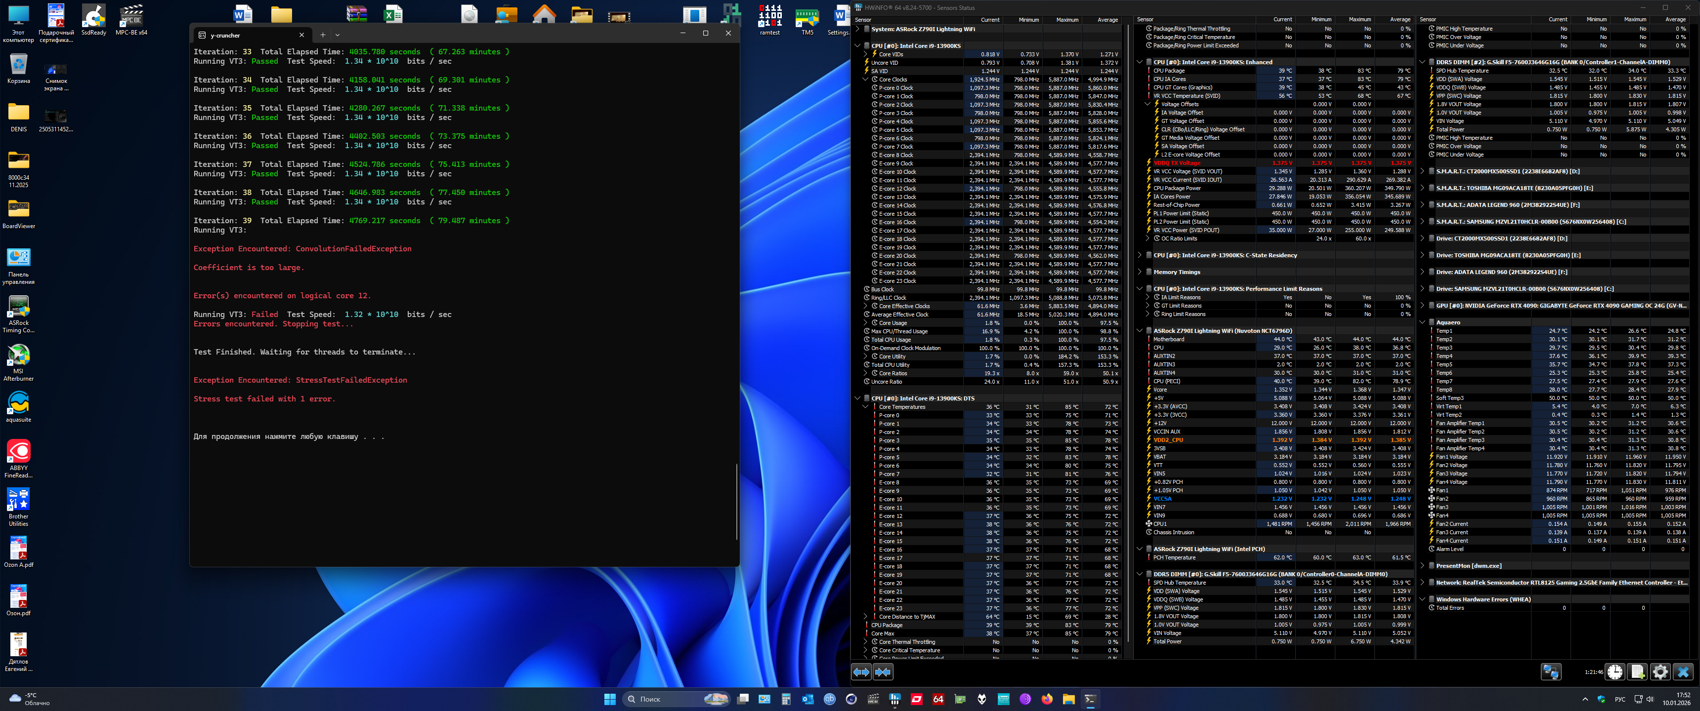Open Firefox from the taskbar
The width and height of the screenshot is (1700, 711).
click(1047, 699)
